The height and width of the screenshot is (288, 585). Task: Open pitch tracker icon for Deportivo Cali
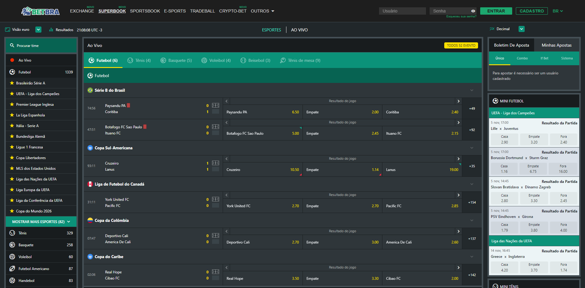click(x=215, y=236)
